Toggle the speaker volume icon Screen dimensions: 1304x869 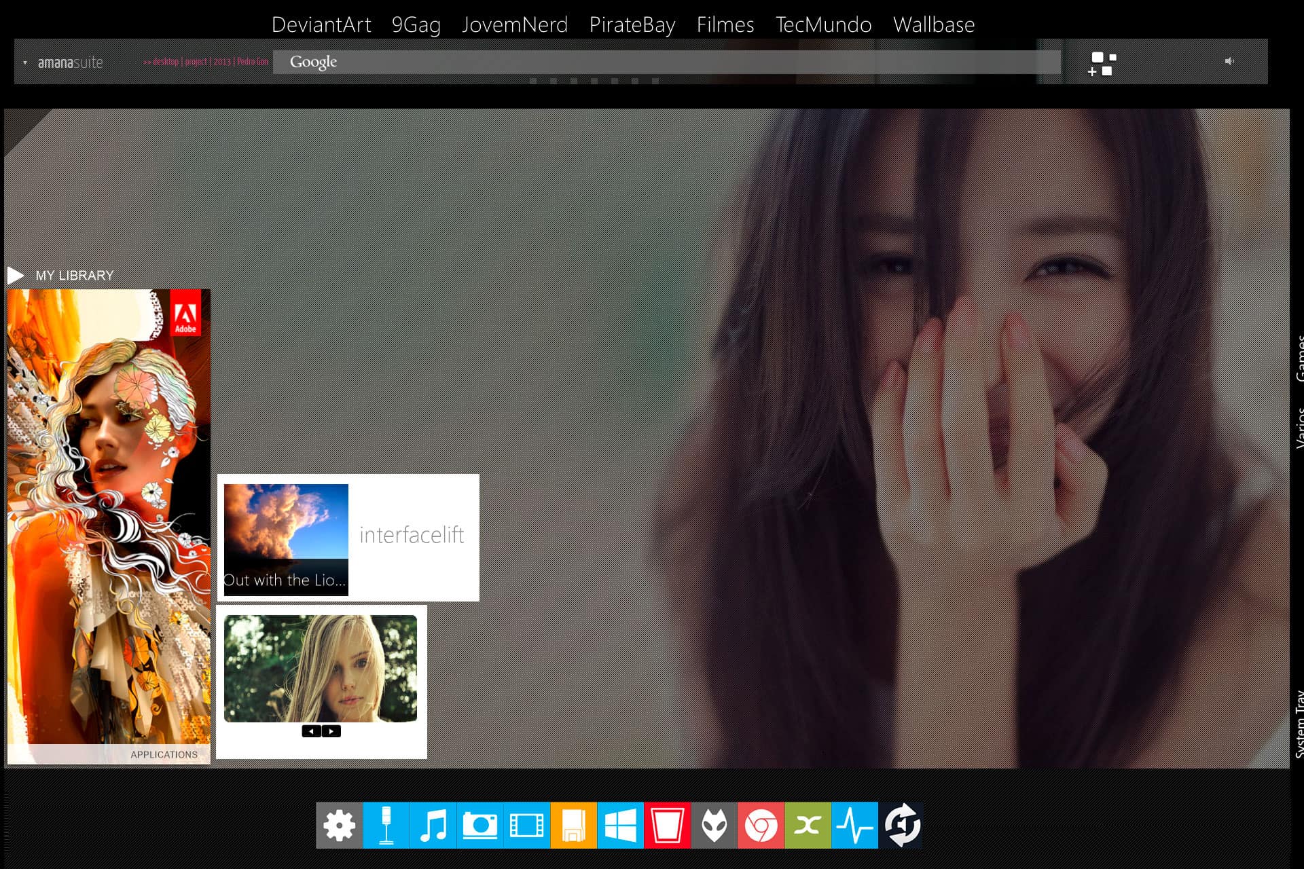point(1229,62)
